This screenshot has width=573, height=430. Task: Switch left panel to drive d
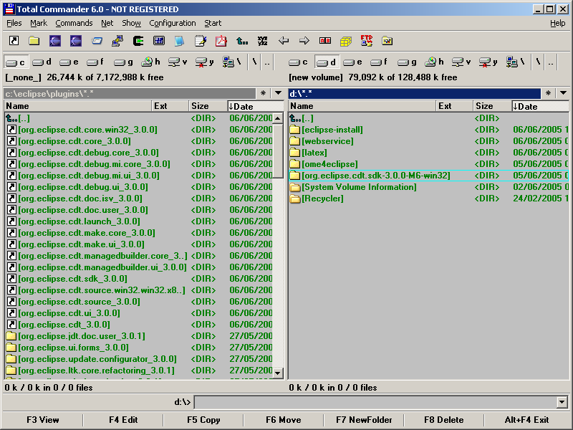point(42,62)
